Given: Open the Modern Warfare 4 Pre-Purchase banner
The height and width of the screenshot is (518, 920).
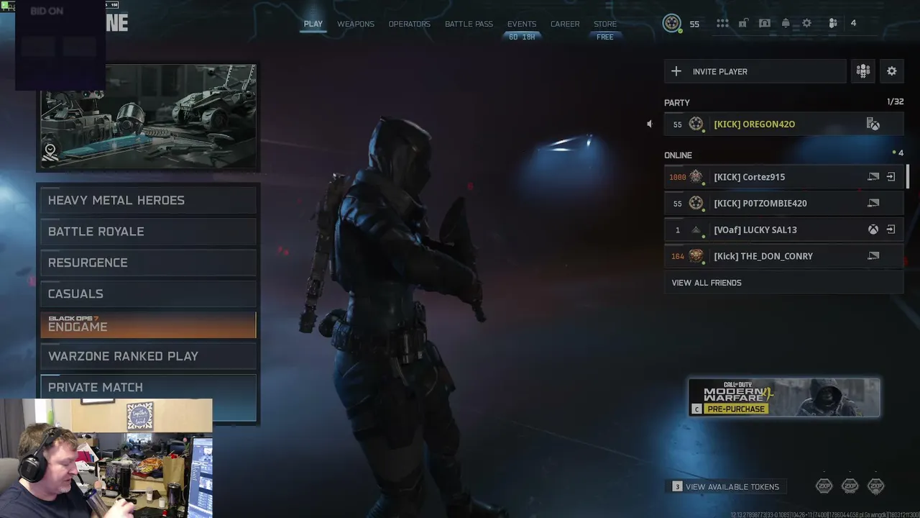Looking at the screenshot, I should (x=784, y=397).
